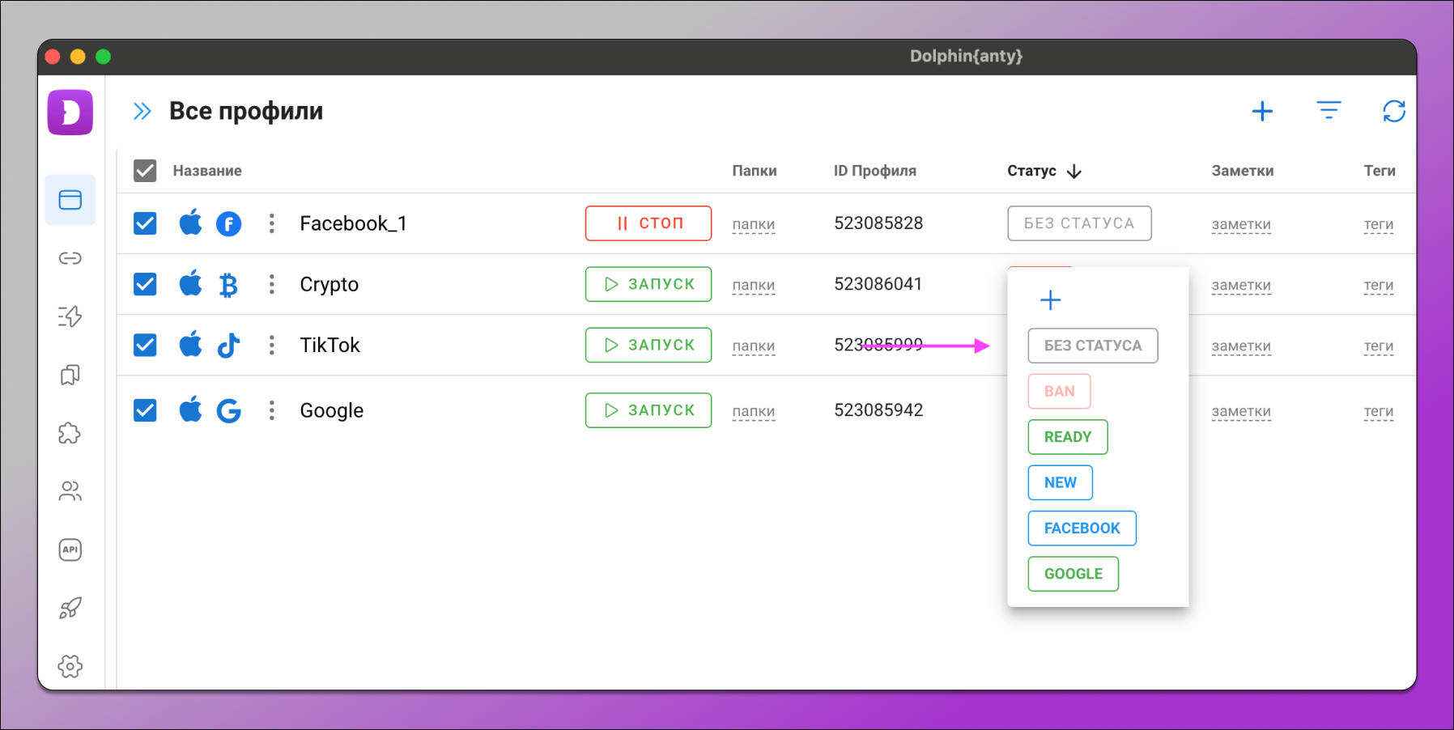The image size is (1454, 730).
Task: Open the API section in sidebar
Action: coord(70,550)
